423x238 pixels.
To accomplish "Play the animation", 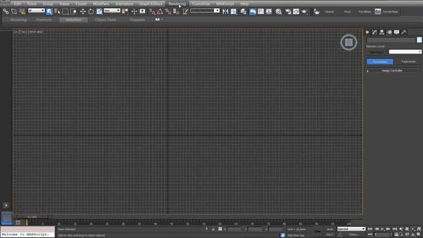I will [383, 229].
